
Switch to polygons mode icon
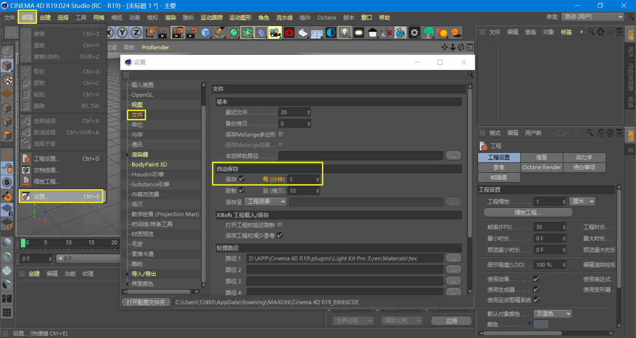click(7, 135)
